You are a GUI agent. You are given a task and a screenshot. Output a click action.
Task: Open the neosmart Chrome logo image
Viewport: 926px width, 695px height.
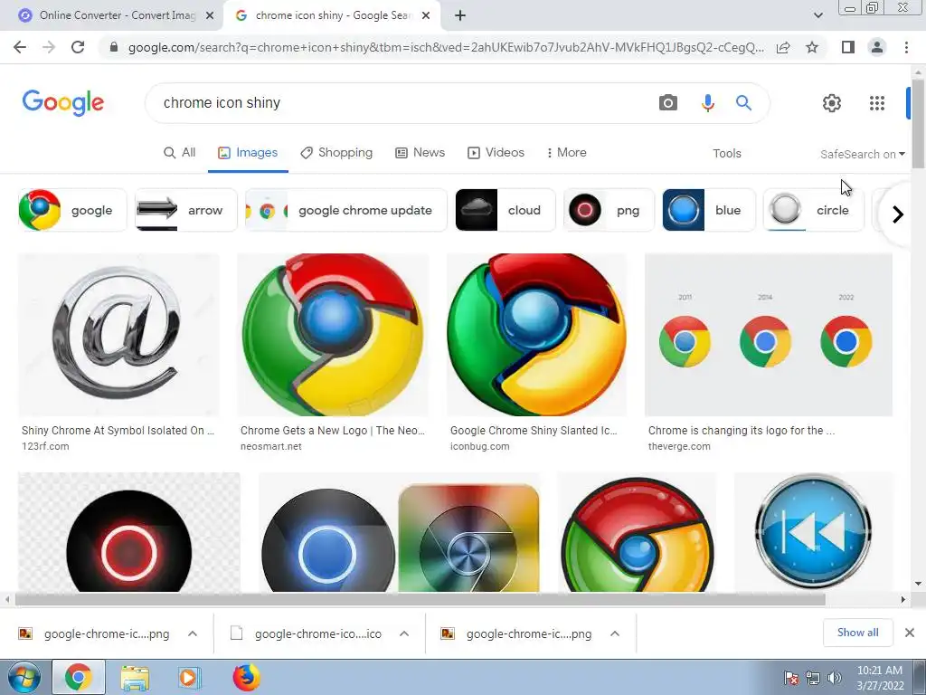pos(333,335)
